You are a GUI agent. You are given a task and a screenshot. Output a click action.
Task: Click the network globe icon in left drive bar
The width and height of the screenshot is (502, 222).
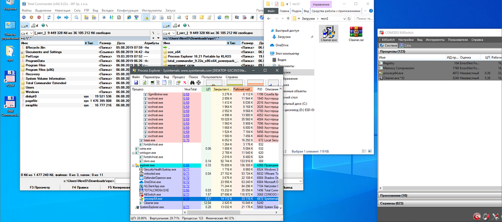pos(43,25)
